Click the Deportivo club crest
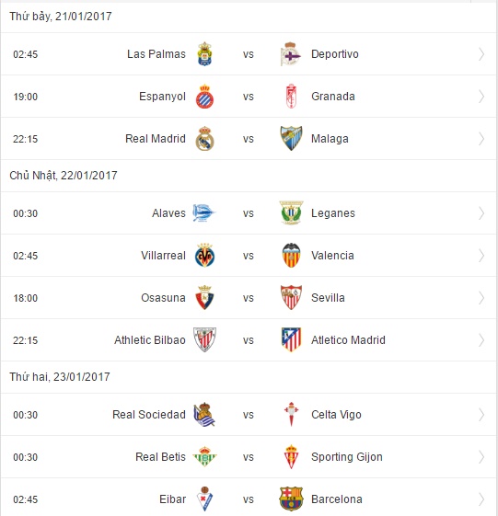 (291, 54)
